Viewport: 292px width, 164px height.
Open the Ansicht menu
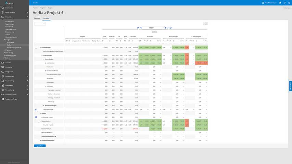pyautogui.click(x=35, y=3)
